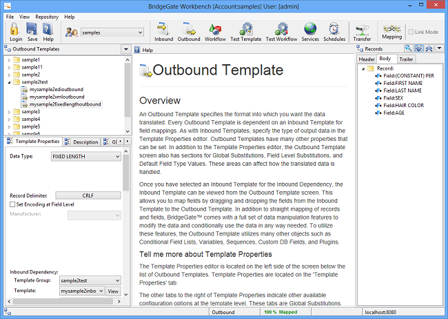This screenshot has width=448, height=319.
Task: Open the Inbound templates view
Action: 163,32
